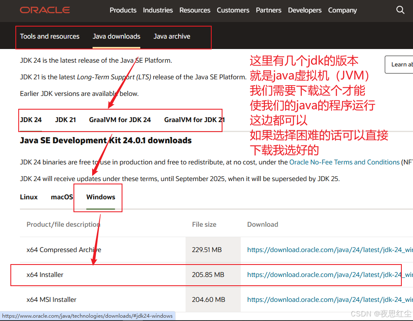Image resolution: width=413 pixels, height=321 pixels.
Task: Click the 229.51 MB file size
Action: coord(207,250)
